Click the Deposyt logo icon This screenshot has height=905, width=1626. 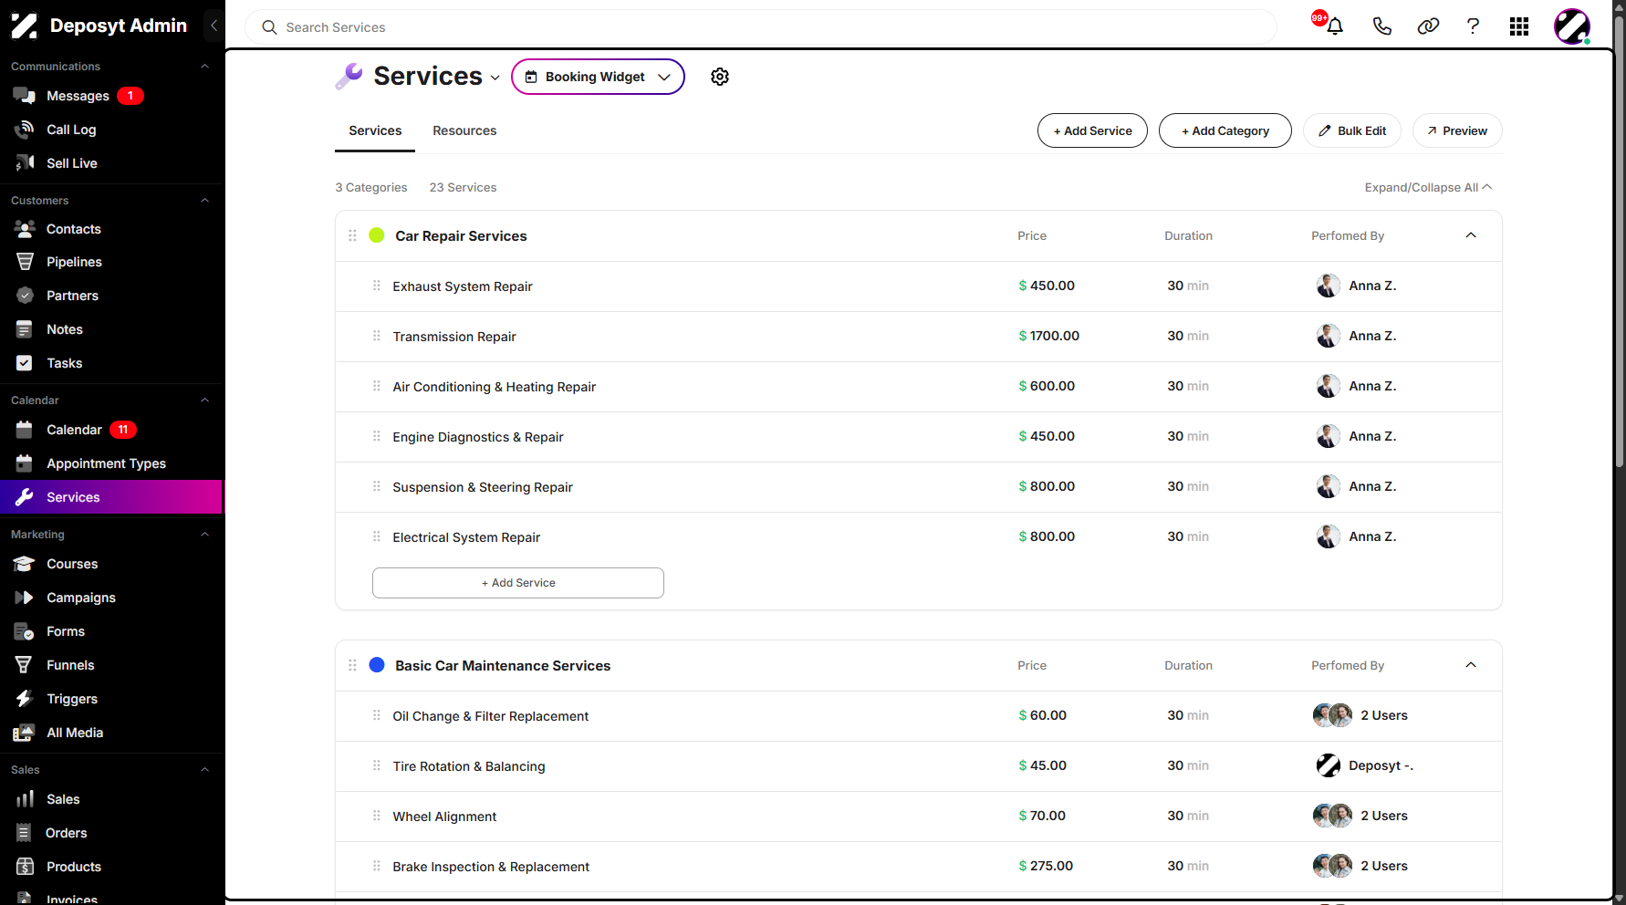[25, 26]
